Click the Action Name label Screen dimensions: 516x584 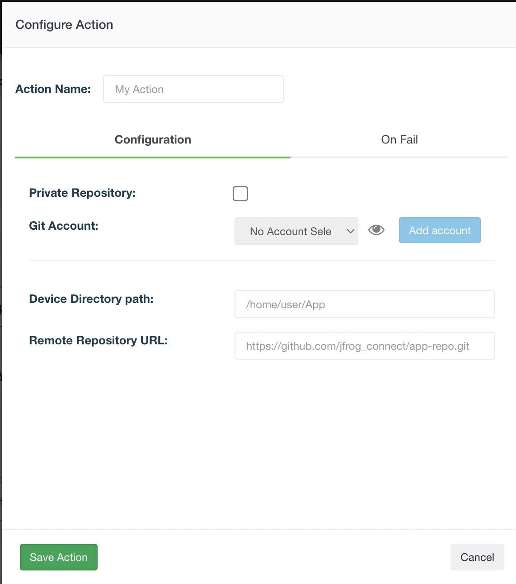[53, 89]
